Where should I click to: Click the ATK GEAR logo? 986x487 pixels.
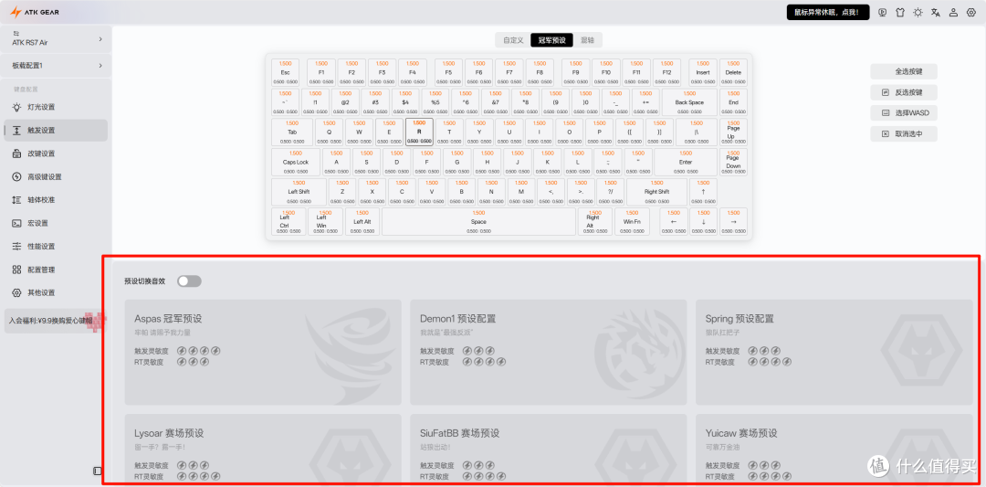coord(36,12)
